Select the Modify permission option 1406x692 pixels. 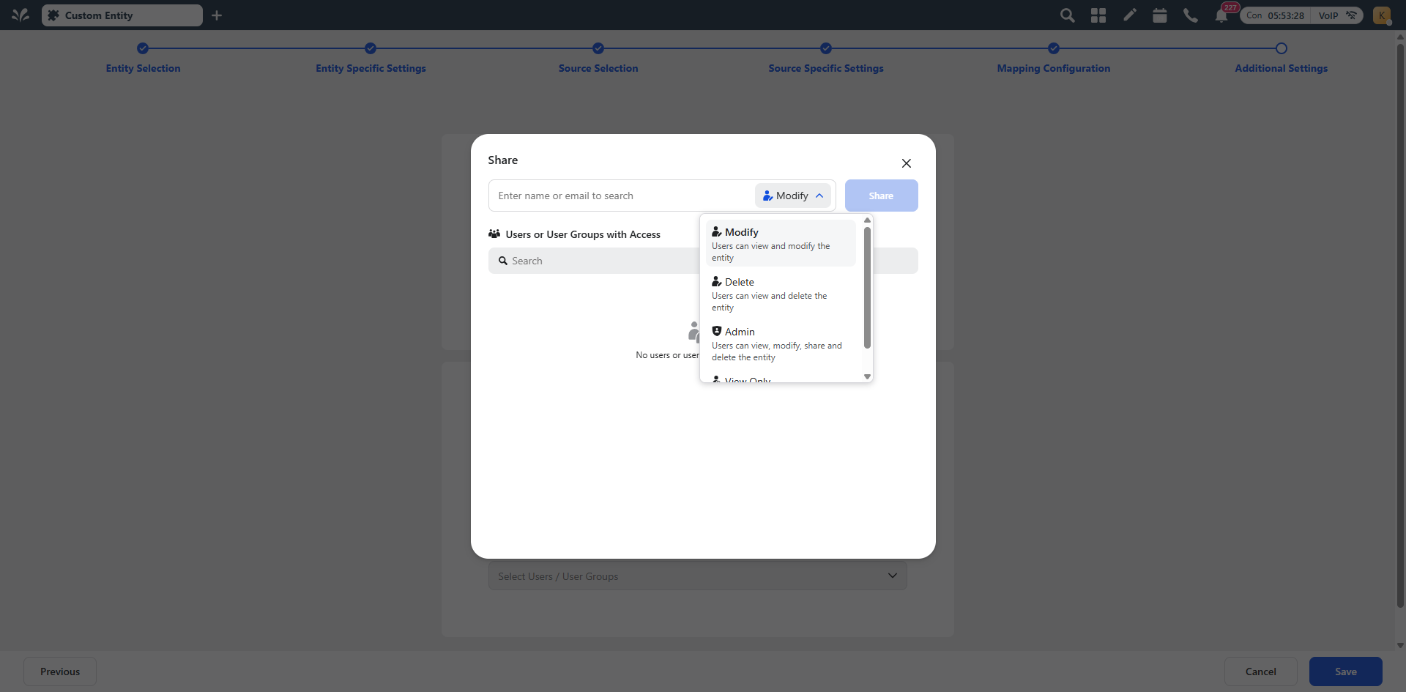[x=781, y=244]
